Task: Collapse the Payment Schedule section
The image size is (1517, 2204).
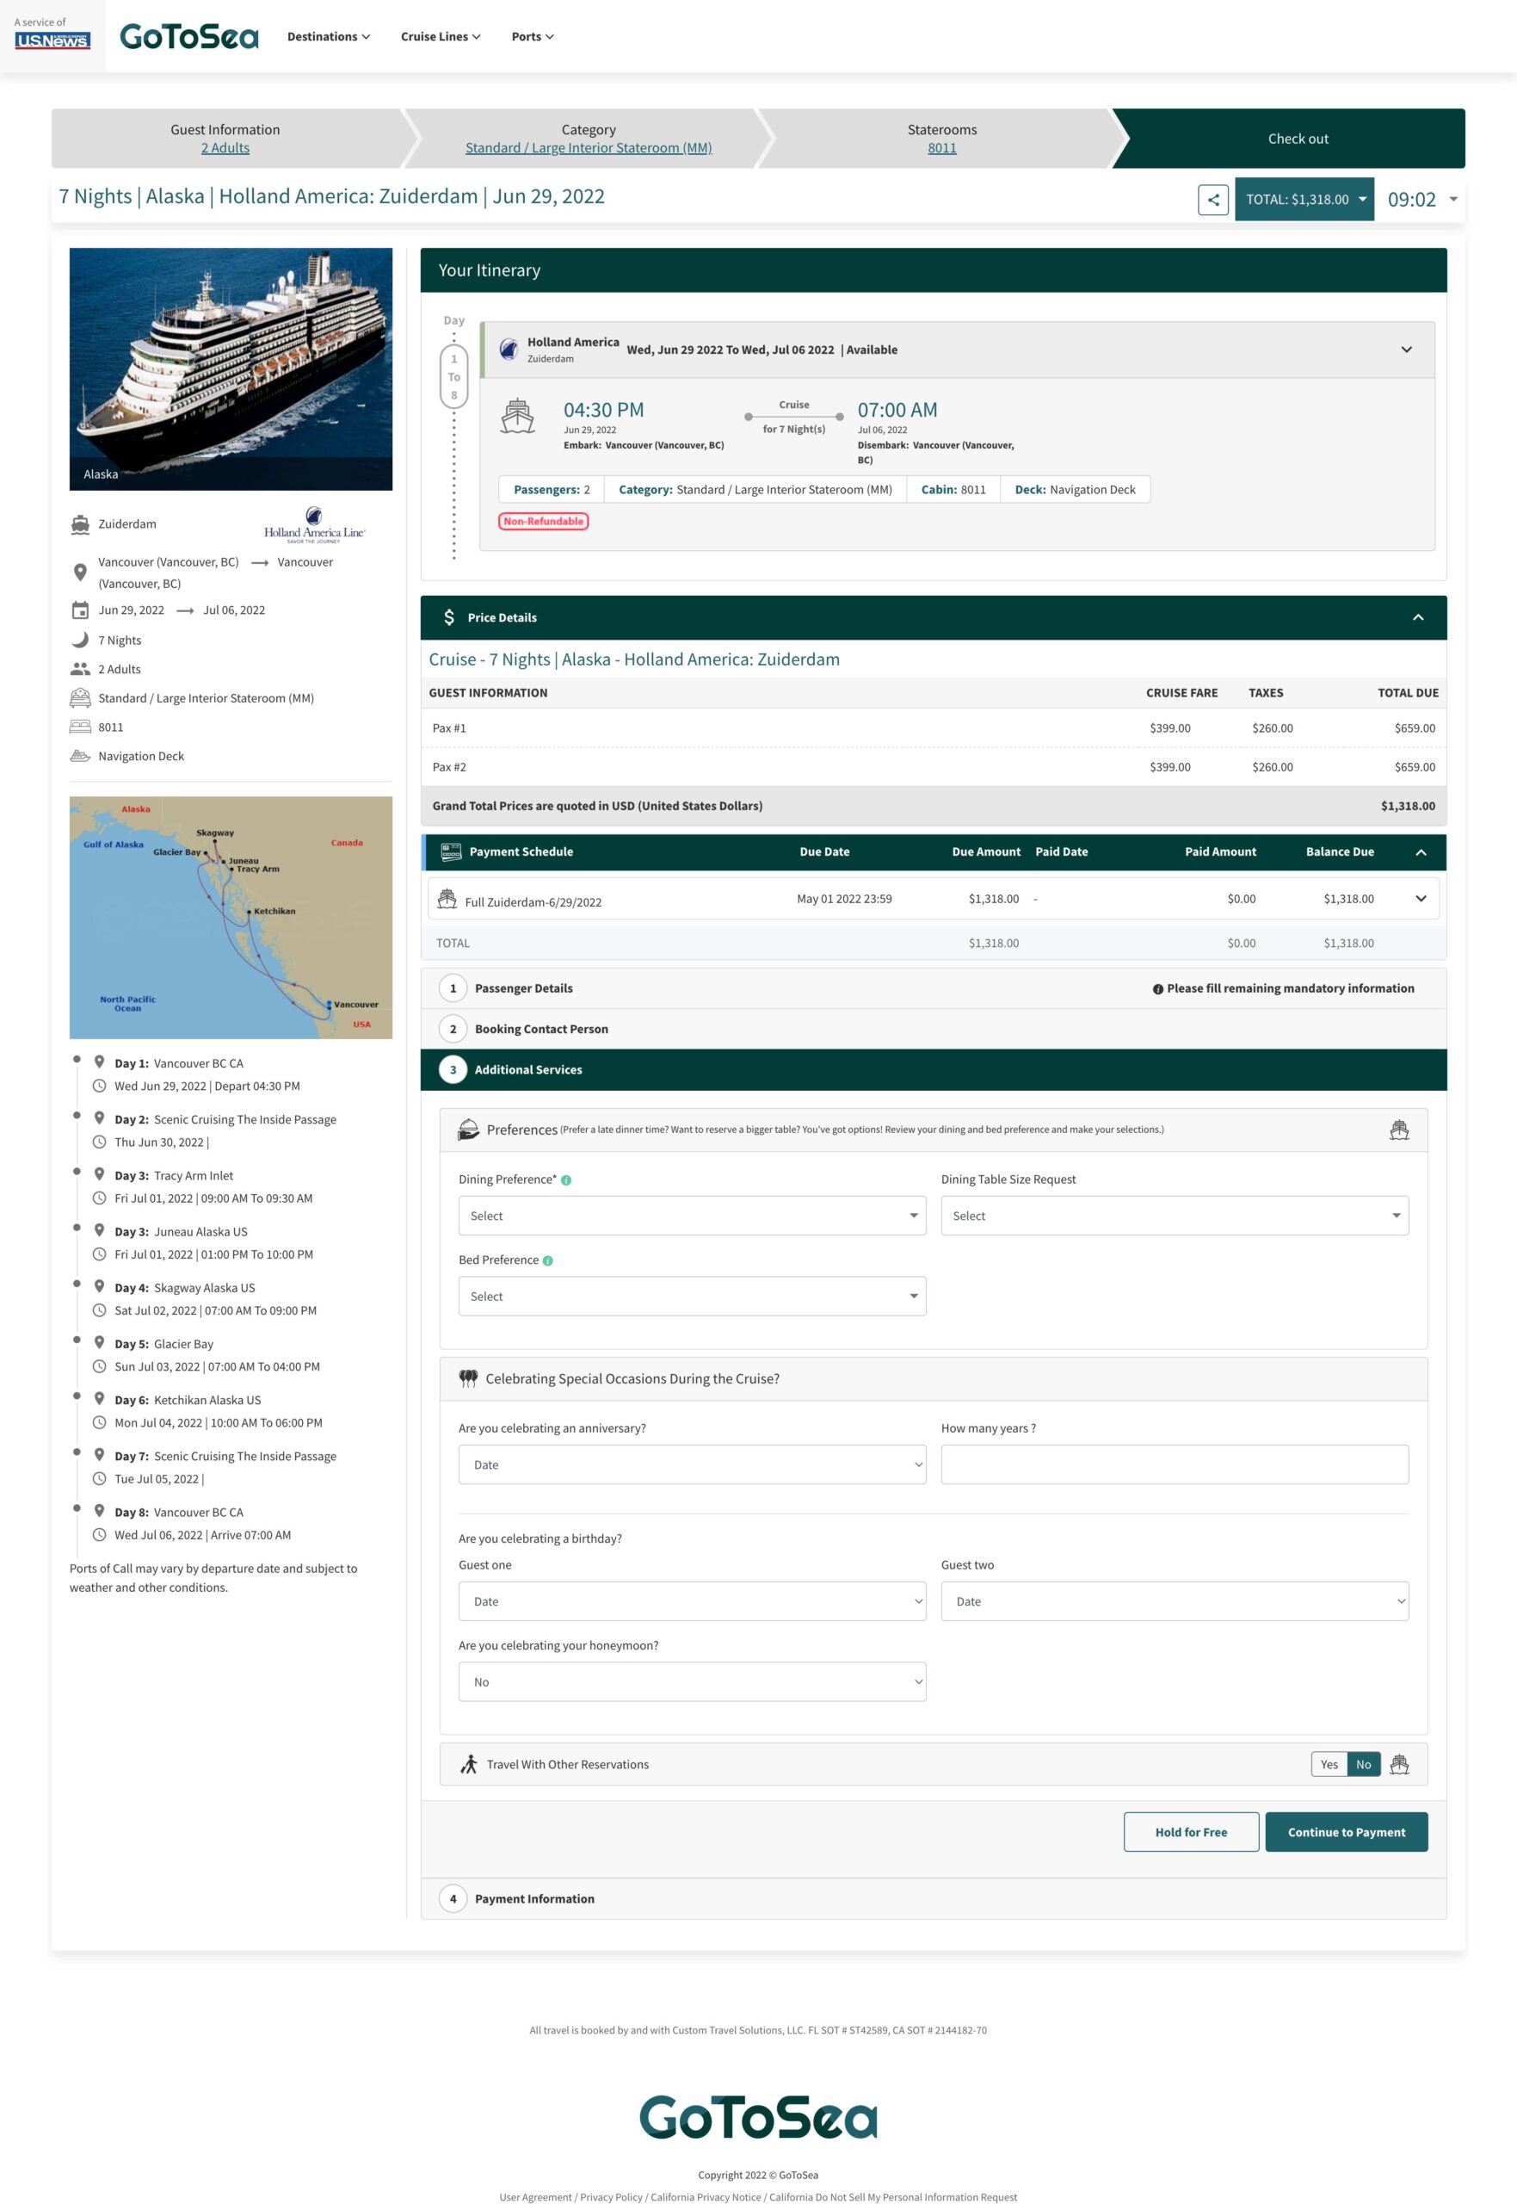Action: pos(1421,852)
